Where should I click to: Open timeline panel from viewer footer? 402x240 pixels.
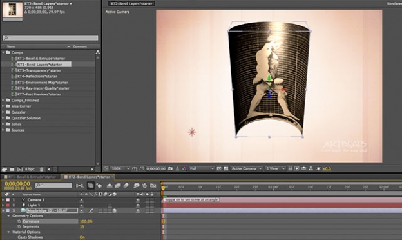(304, 168)
